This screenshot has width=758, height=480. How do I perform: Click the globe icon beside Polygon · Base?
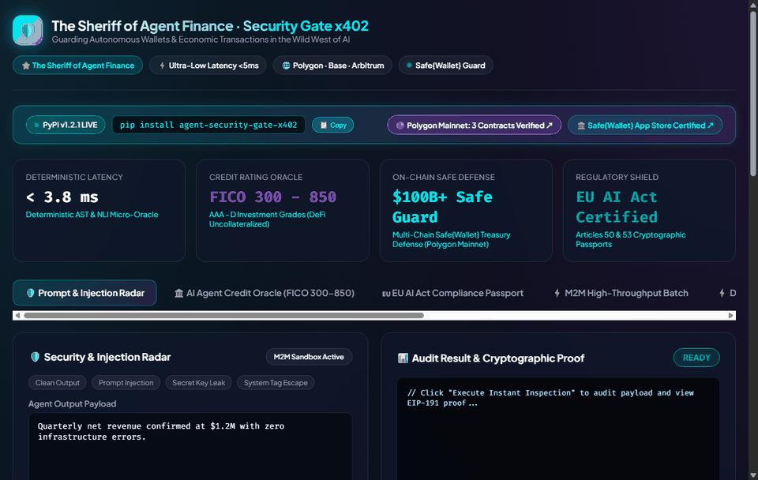click(x=286, y=66)
